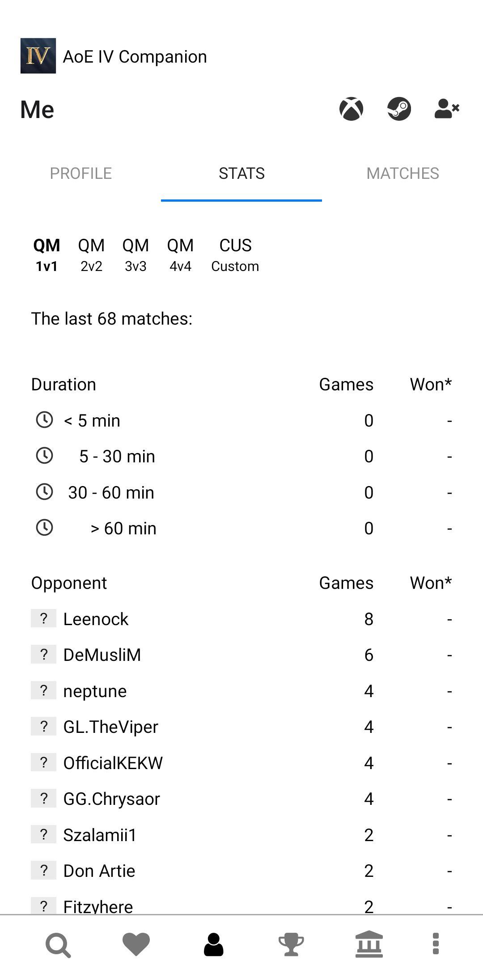The width and height of the screenshot is (483, 973).
Task: Open the three-dot more menu
Action: [x=436, y=944]
